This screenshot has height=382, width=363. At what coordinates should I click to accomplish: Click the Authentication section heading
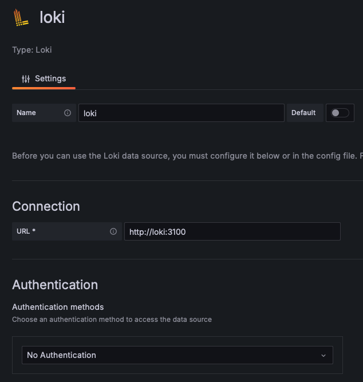(55, 285)
